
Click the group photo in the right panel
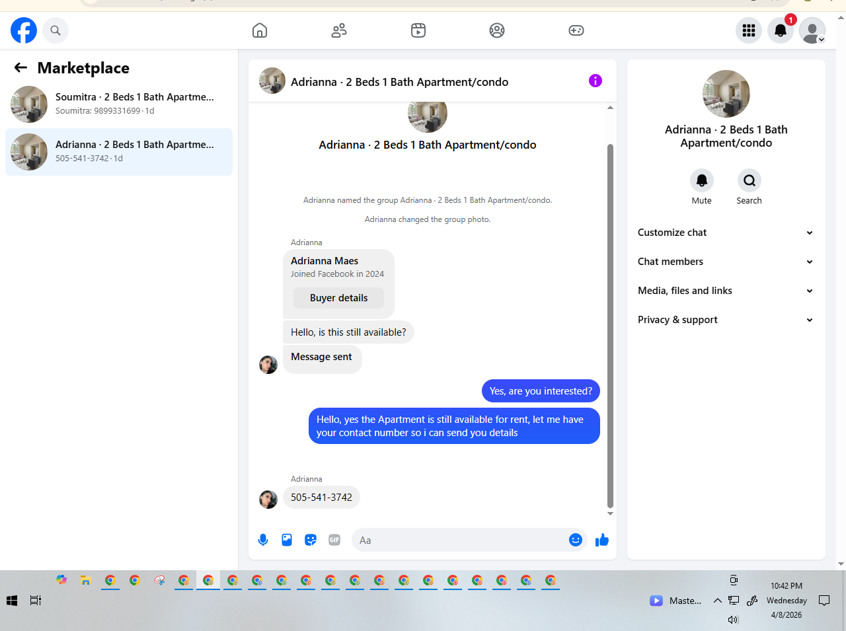point(726,94)
